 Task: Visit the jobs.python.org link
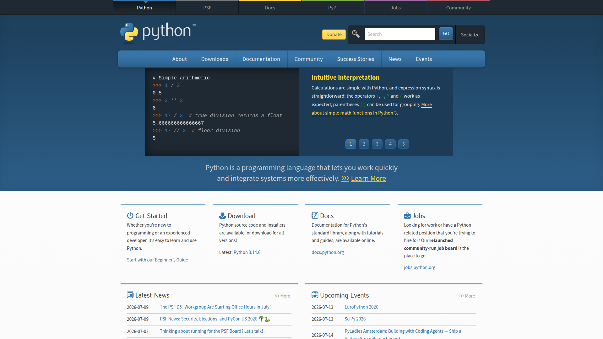click(420, 267)
